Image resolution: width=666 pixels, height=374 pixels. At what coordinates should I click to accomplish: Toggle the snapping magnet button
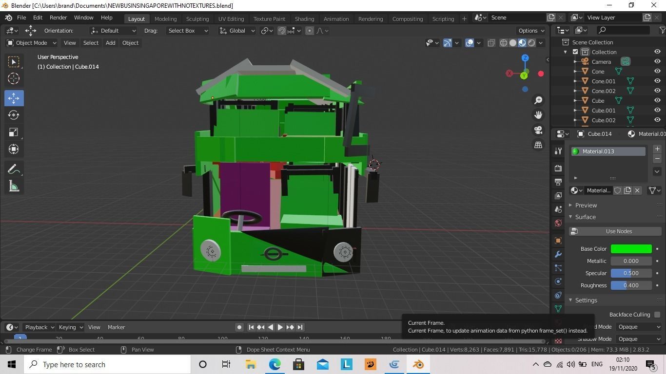[282, 31]
